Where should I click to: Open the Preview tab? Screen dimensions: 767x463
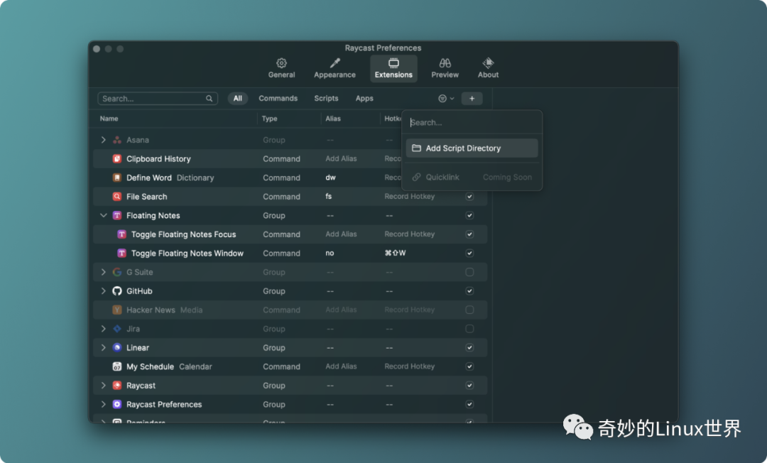pos(445,68)
